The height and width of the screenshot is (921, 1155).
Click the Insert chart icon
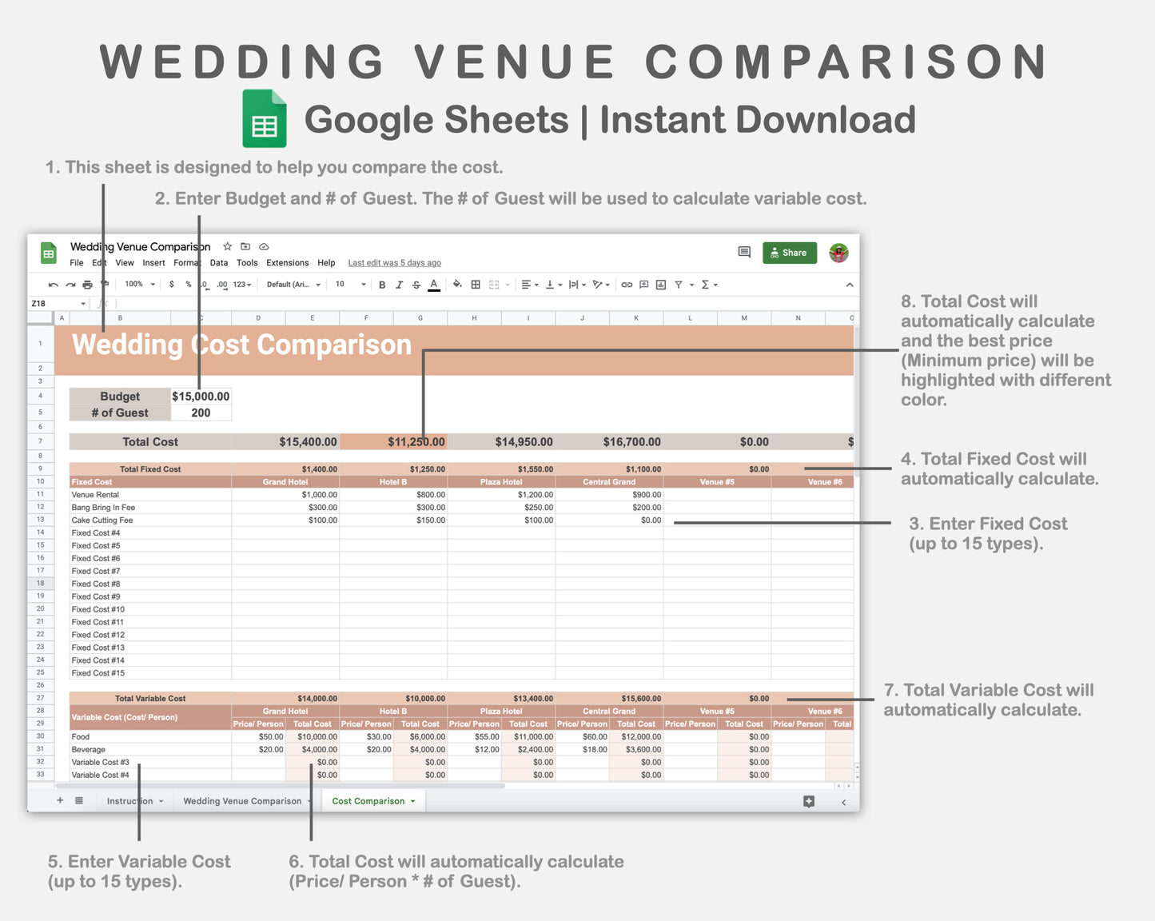[x=660, y=285]
